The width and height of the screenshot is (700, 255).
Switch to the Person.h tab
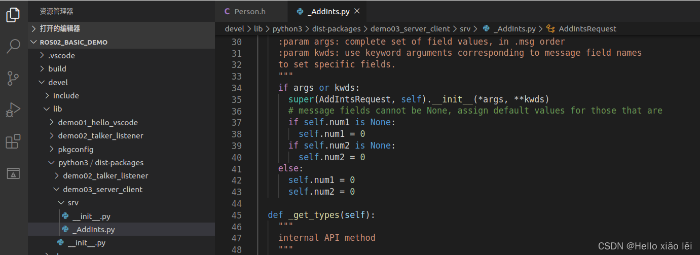[250, 11]
